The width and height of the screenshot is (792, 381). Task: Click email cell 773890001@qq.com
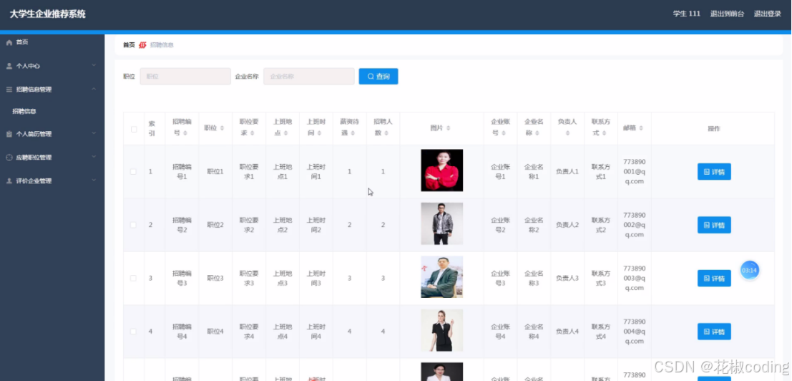pos(635,172)
